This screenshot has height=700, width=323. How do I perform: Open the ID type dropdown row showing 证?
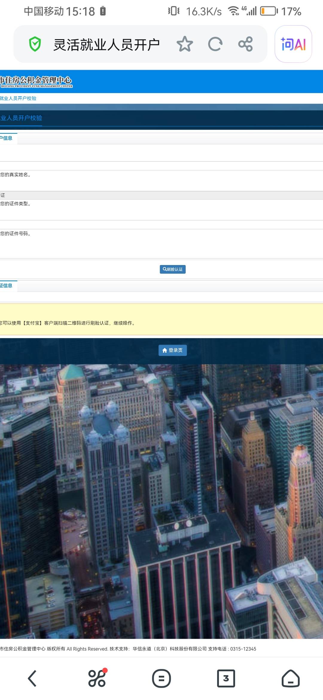(161, 195)
